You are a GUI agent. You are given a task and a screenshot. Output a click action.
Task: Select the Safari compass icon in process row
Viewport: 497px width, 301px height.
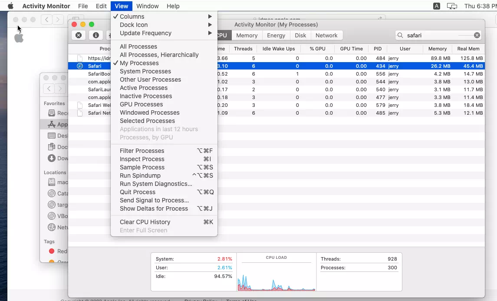(80, 66)
